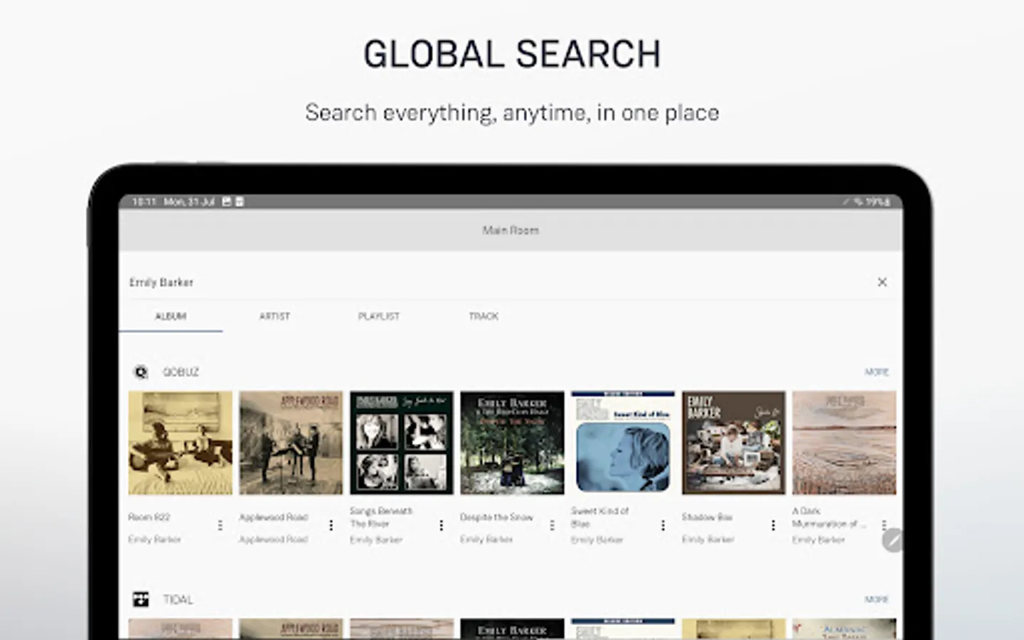Viewport: 1024px width, 640px height.
Task: Click the Qobuz service icon
Action: pos(141,372)
